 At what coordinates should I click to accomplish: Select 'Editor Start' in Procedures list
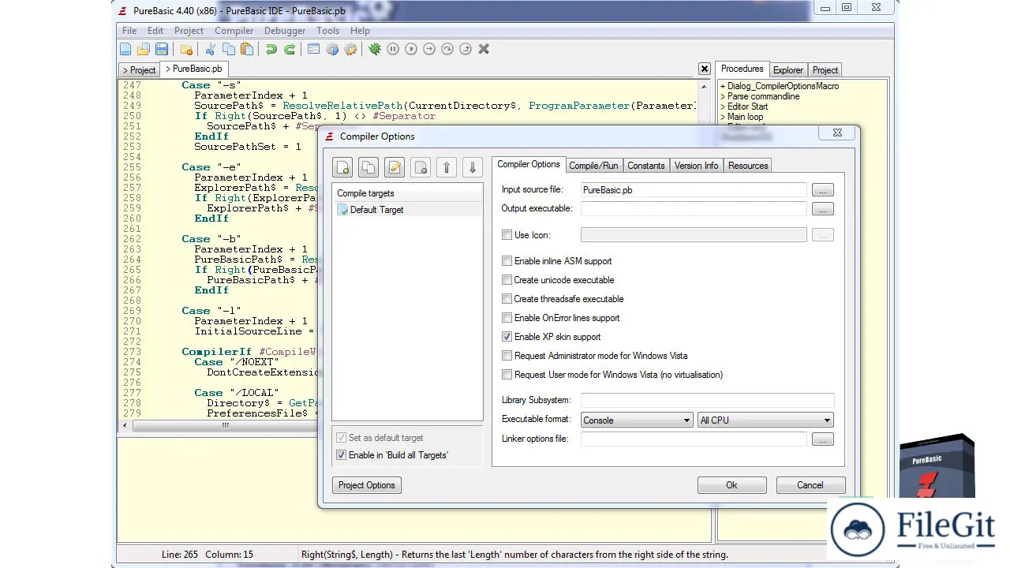(747, 106)
